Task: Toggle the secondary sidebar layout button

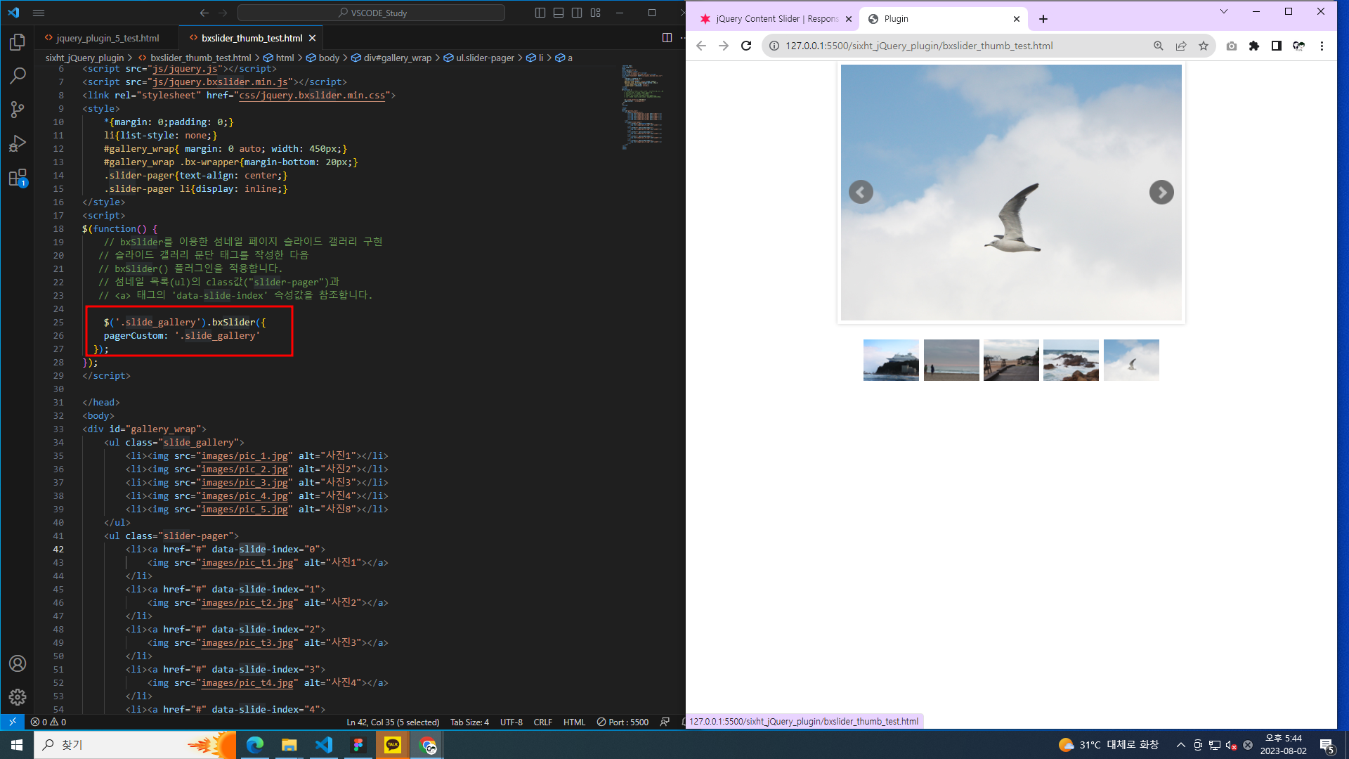Action: tap(577, 13)
